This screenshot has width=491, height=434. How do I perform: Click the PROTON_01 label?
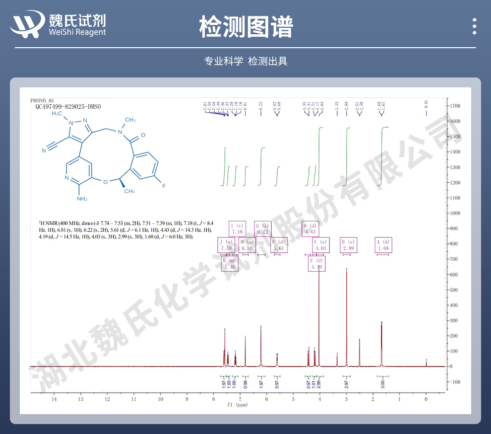pyautogui.click(x=42, y=101)
